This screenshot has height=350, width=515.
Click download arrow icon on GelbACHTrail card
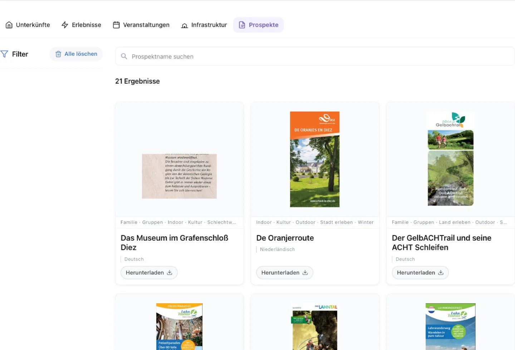click(441, 273)
